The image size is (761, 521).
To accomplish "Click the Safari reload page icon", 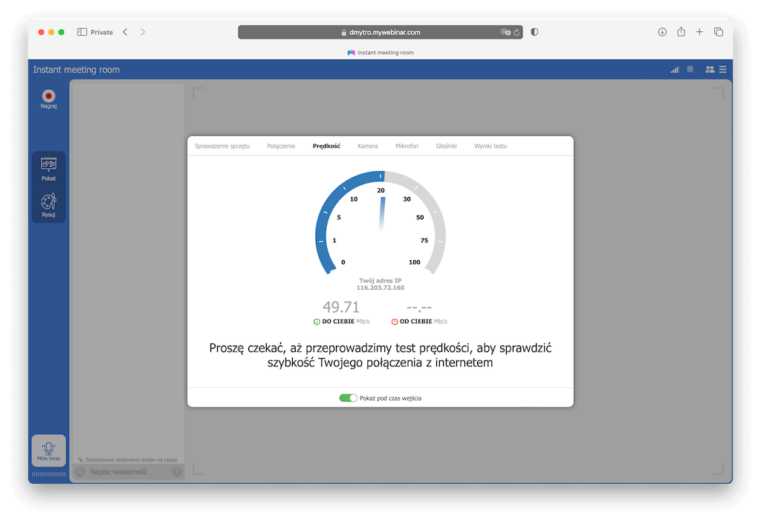I will [518, 32].
